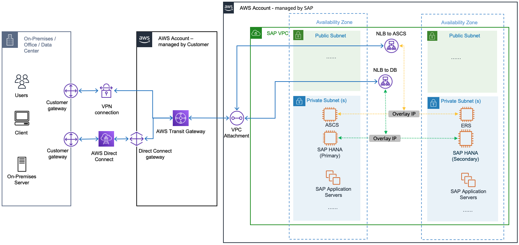
Task: Click the NLB to DB load balancer icon
Action: (x=385, y=81)
